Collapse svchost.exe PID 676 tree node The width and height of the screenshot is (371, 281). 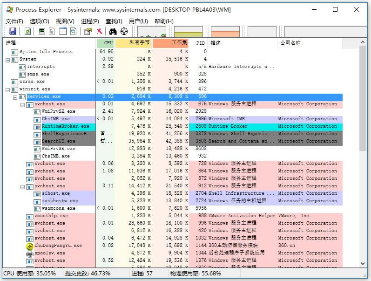coord(23,105)
